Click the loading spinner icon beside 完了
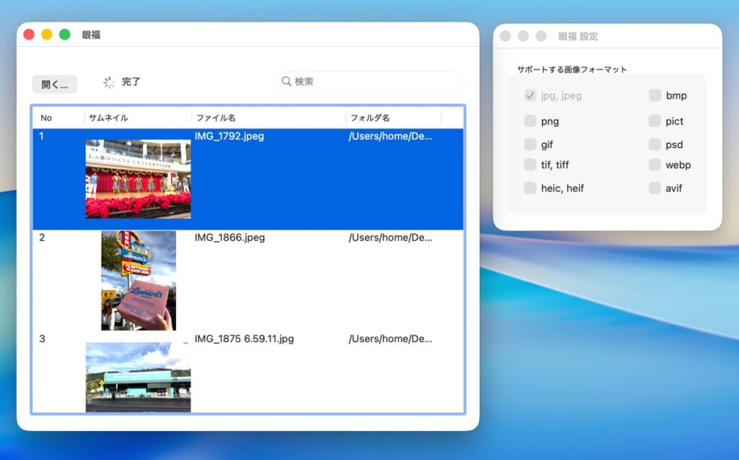The width and height of the screenshot is (739, 460). coord(109,82)
